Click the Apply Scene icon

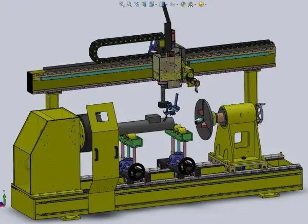coord(190,4)
